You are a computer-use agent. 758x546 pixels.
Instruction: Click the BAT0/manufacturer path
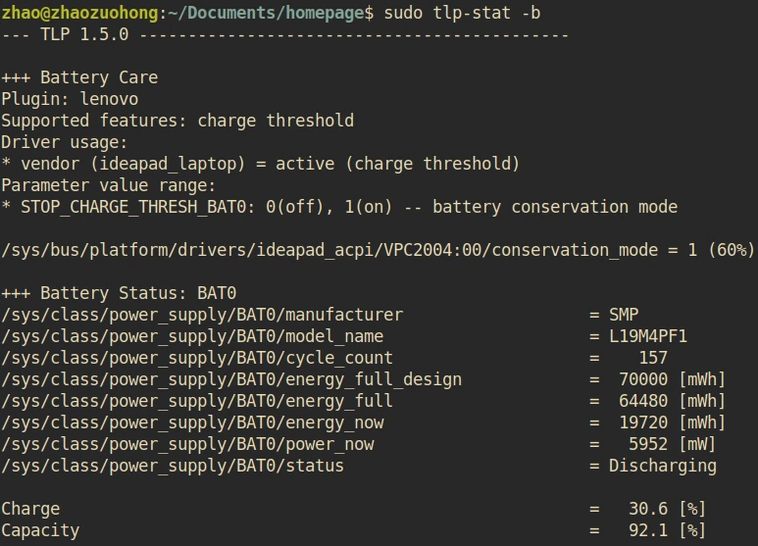click(x=202, y=315)
